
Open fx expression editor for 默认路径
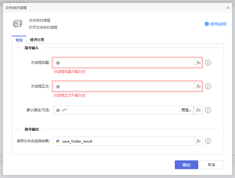tap(198, 110)
